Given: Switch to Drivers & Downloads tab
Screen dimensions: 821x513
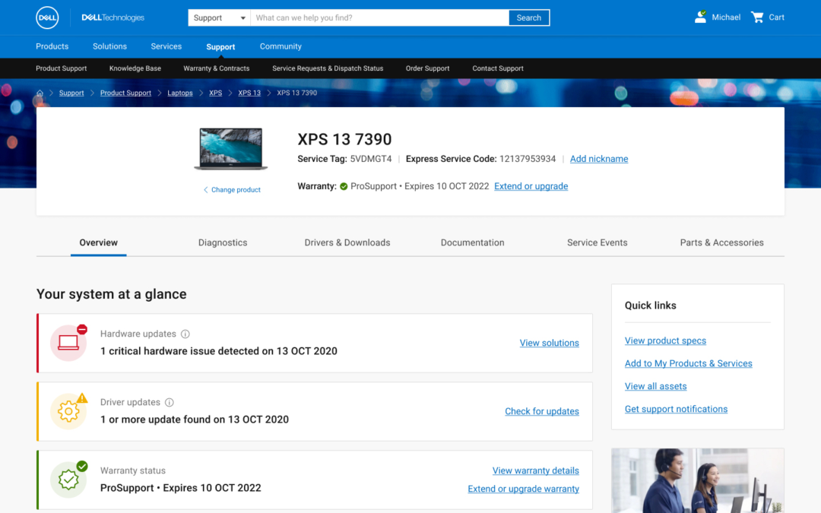Looking at the screenshot, I should (347, 242).
